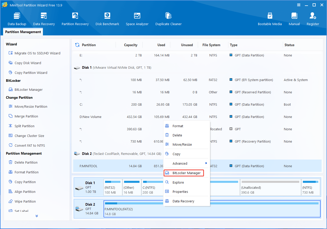This screenshot has height=229, width=327.
Task: Launch the Duplicate Cleaner tool
Action: (169, 19)
